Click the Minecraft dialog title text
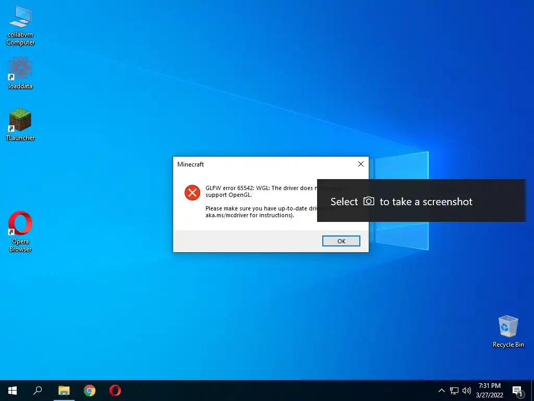Viewport: 534px width, 401px height. tap(190, 164)
